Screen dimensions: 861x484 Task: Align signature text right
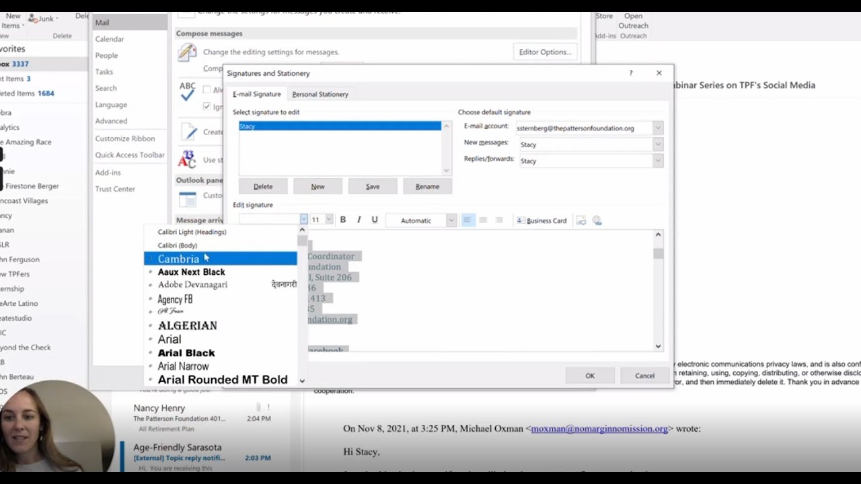coord(498,220)
